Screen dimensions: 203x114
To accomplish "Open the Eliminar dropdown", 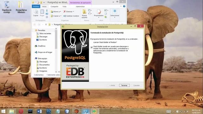I will [69, 12].
